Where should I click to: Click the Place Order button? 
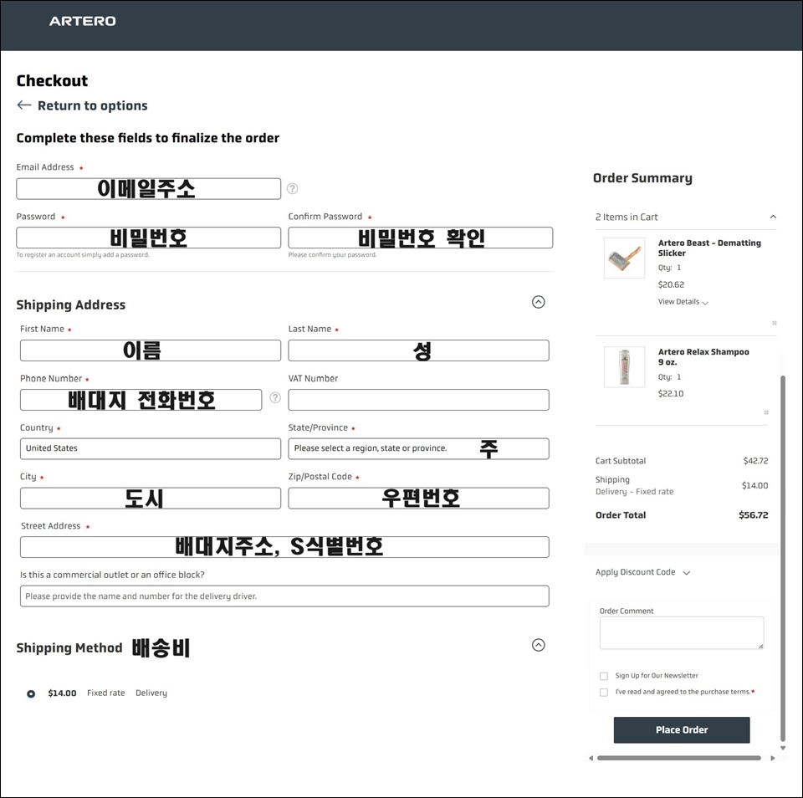tap(682, 730)
